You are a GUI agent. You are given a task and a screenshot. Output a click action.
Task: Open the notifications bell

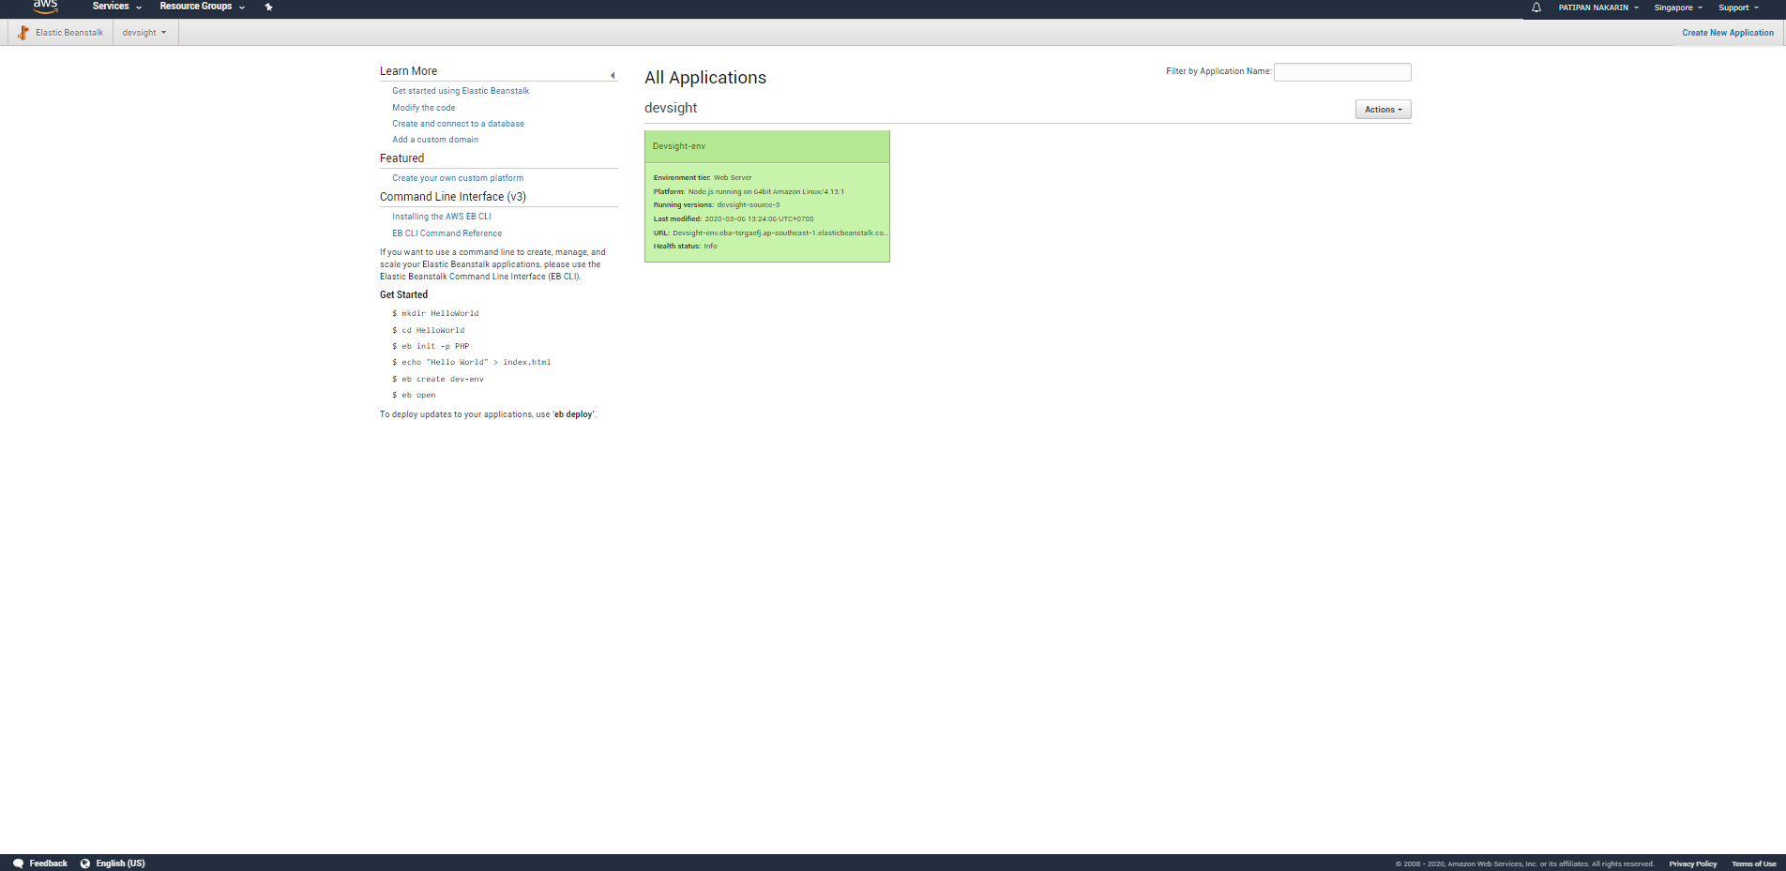pyautogui.click(x=1535, y=8)
